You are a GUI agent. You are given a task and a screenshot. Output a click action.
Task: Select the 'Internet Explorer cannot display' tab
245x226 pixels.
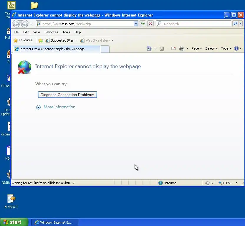point(57,49)
